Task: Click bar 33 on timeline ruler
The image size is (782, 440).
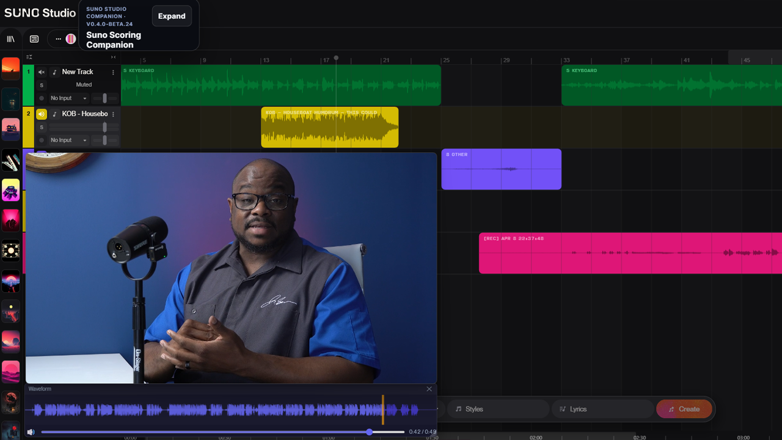Action: pyautogui.click(x=566, y=61)
